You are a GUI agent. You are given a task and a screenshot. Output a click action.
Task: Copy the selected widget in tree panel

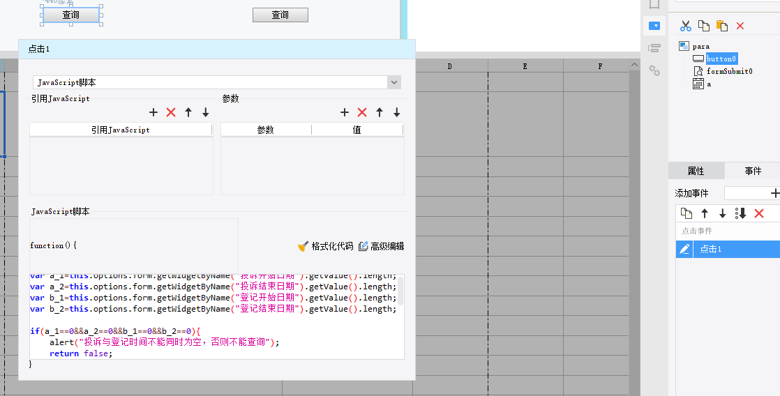point(704,26)
